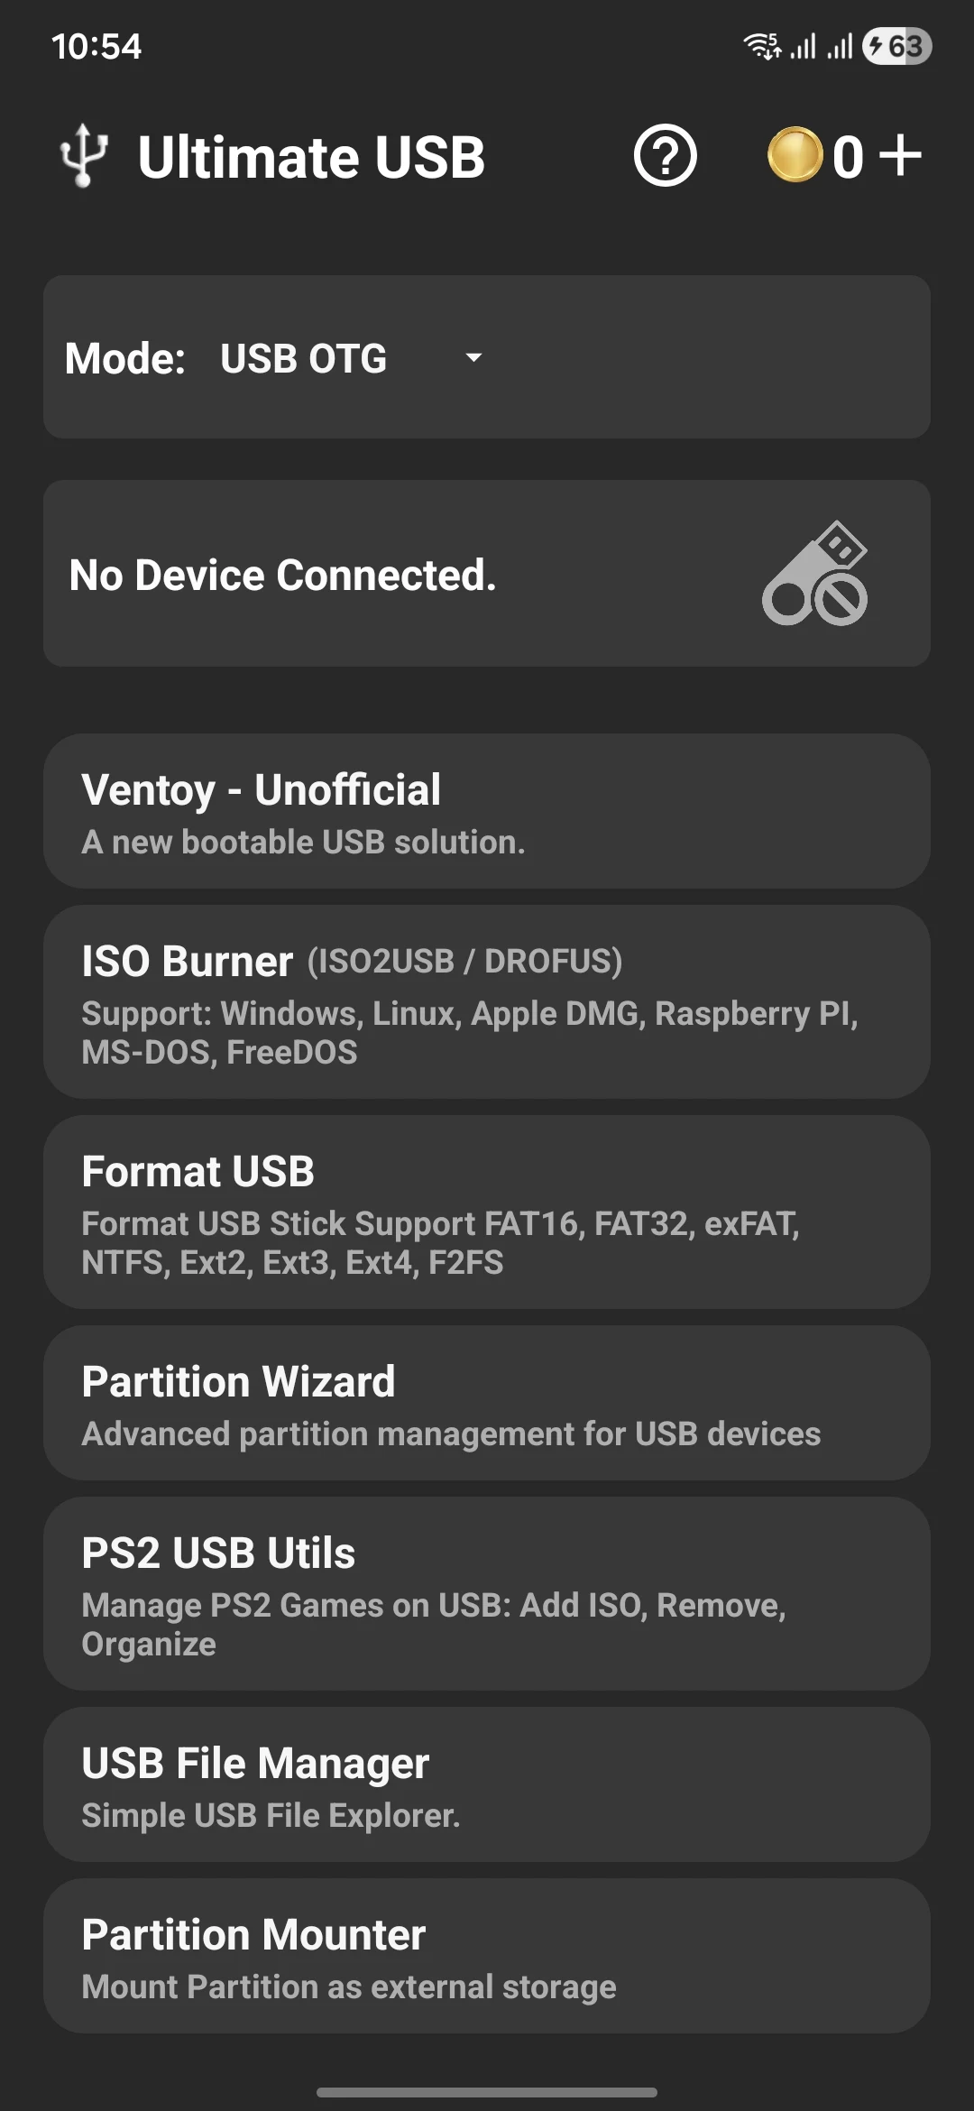974x2111 pixels.
Task: Tap the Wi-Fi status icon
Action: click(x=762, y=46)
